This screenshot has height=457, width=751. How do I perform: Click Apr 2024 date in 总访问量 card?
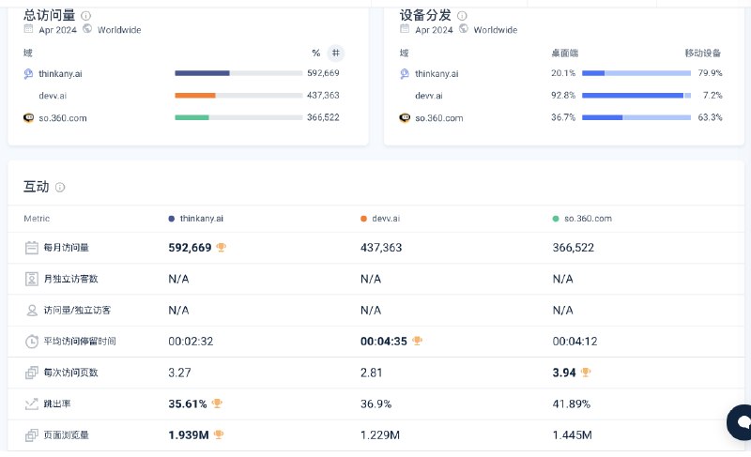tap(57, 30)
